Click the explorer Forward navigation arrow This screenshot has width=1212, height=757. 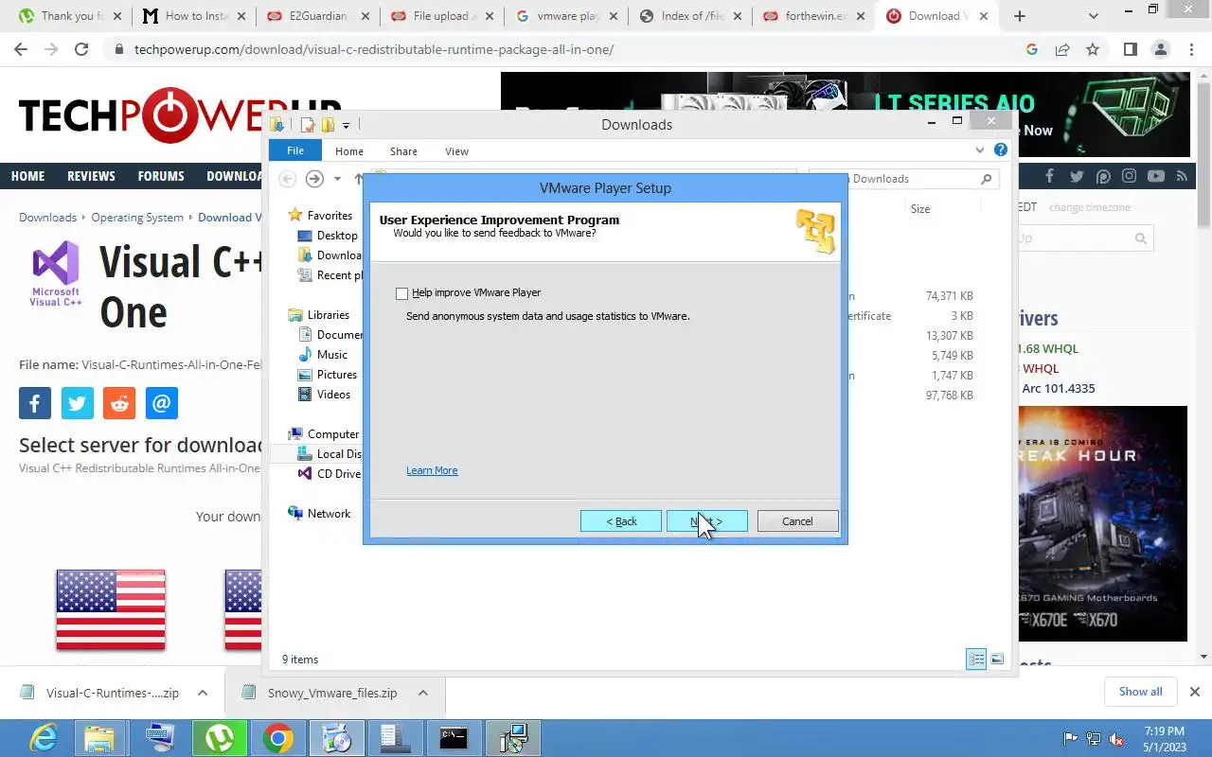pyautogui.click(x=314, y=178)
